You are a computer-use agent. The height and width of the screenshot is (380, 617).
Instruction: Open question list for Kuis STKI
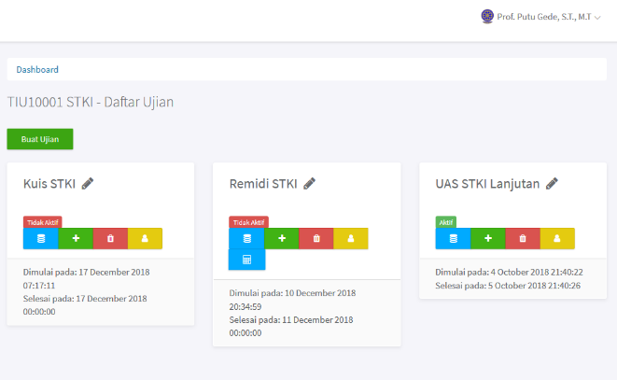[x=40, y=238]
